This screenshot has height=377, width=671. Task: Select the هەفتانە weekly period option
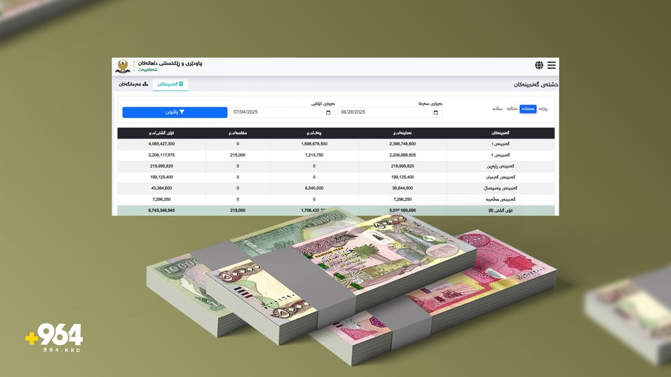(528, 109)
